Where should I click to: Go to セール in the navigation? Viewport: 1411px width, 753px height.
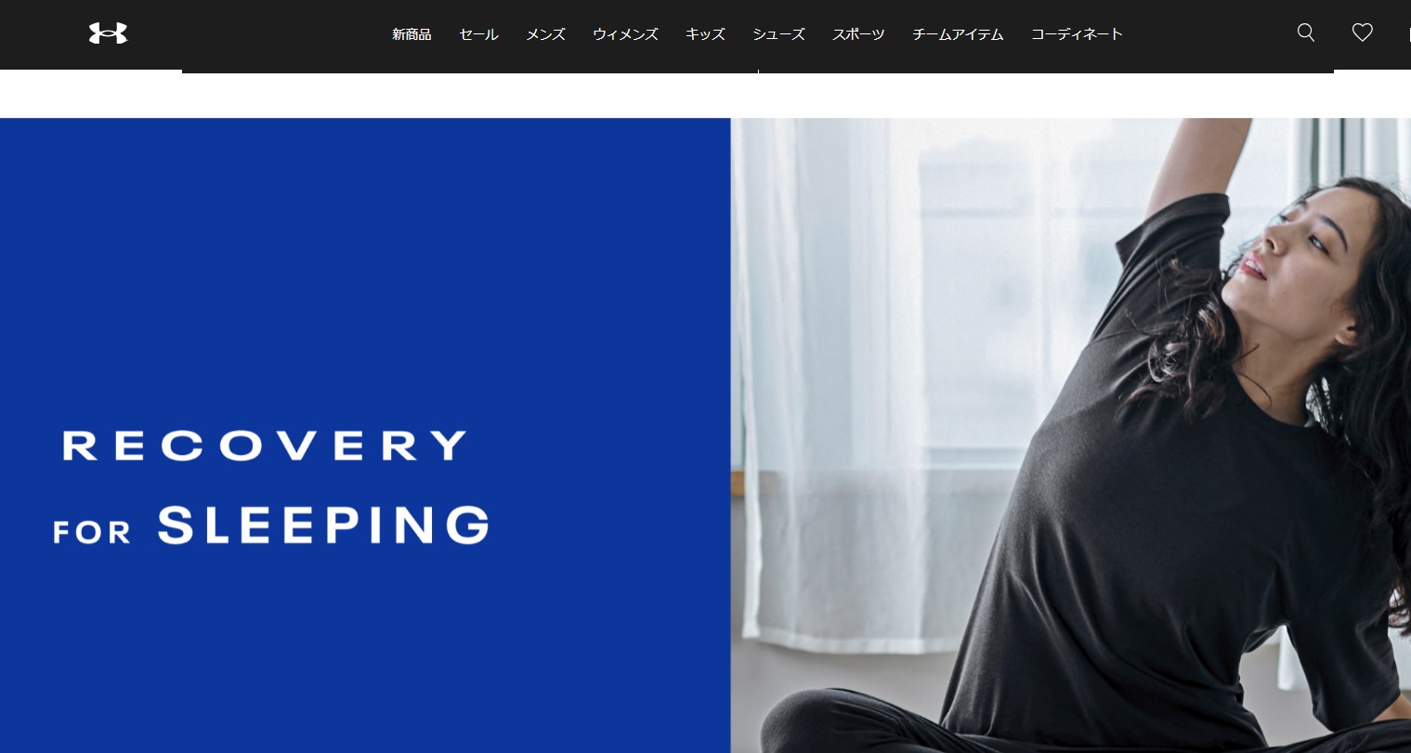(478, 34)
